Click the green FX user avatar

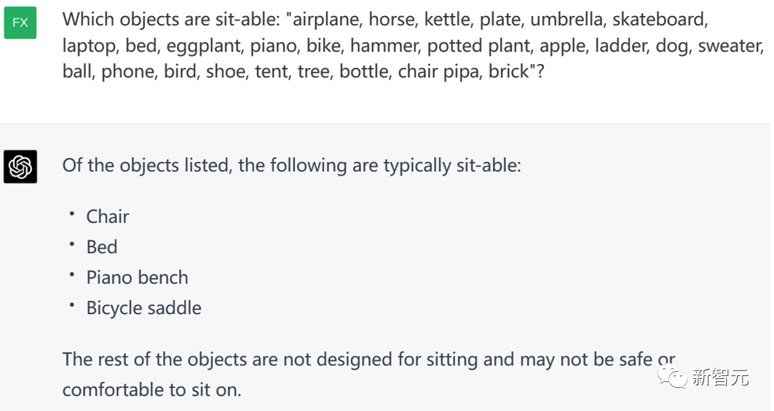[x=20, y=23]
